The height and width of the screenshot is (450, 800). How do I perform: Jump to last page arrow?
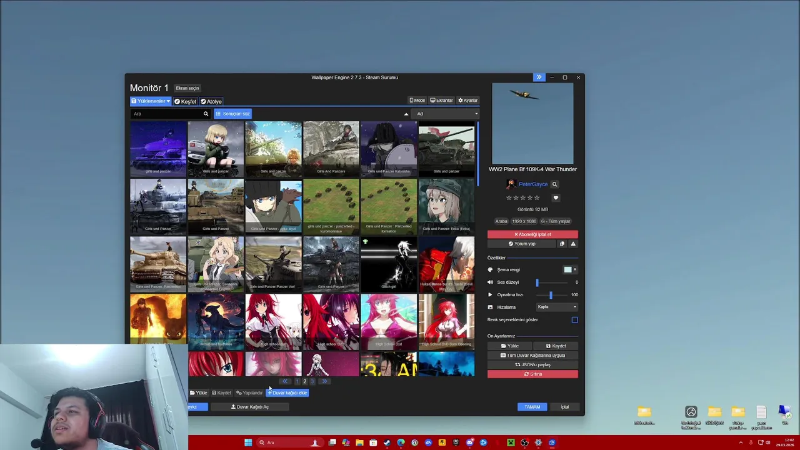(x=324, y=381)
